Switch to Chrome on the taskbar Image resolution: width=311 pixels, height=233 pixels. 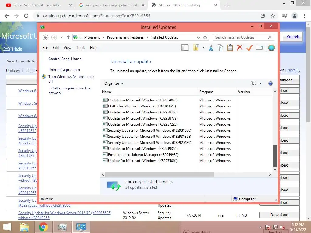click(43, 227)
